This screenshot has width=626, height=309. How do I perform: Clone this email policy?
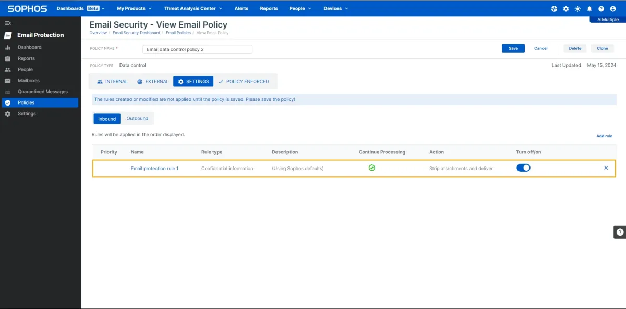[603, 48]
